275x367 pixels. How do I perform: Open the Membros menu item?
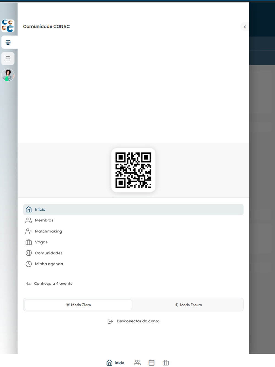point(133,220)
